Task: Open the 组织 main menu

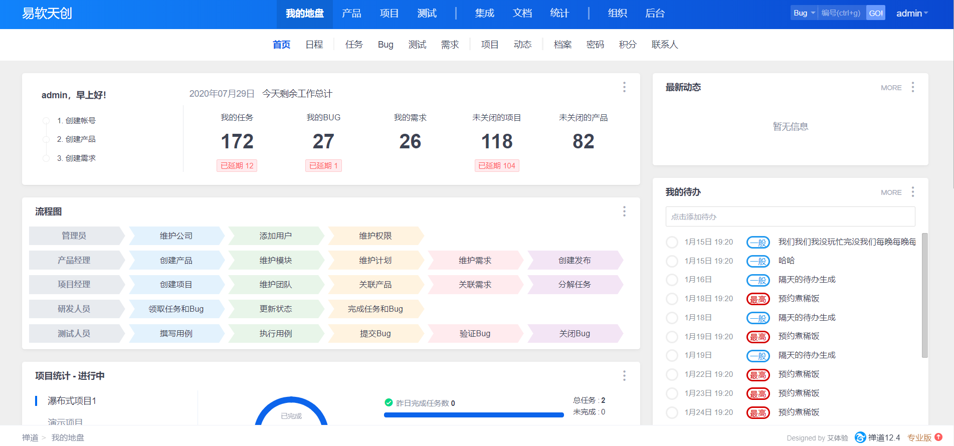Action: click(618, 14)
